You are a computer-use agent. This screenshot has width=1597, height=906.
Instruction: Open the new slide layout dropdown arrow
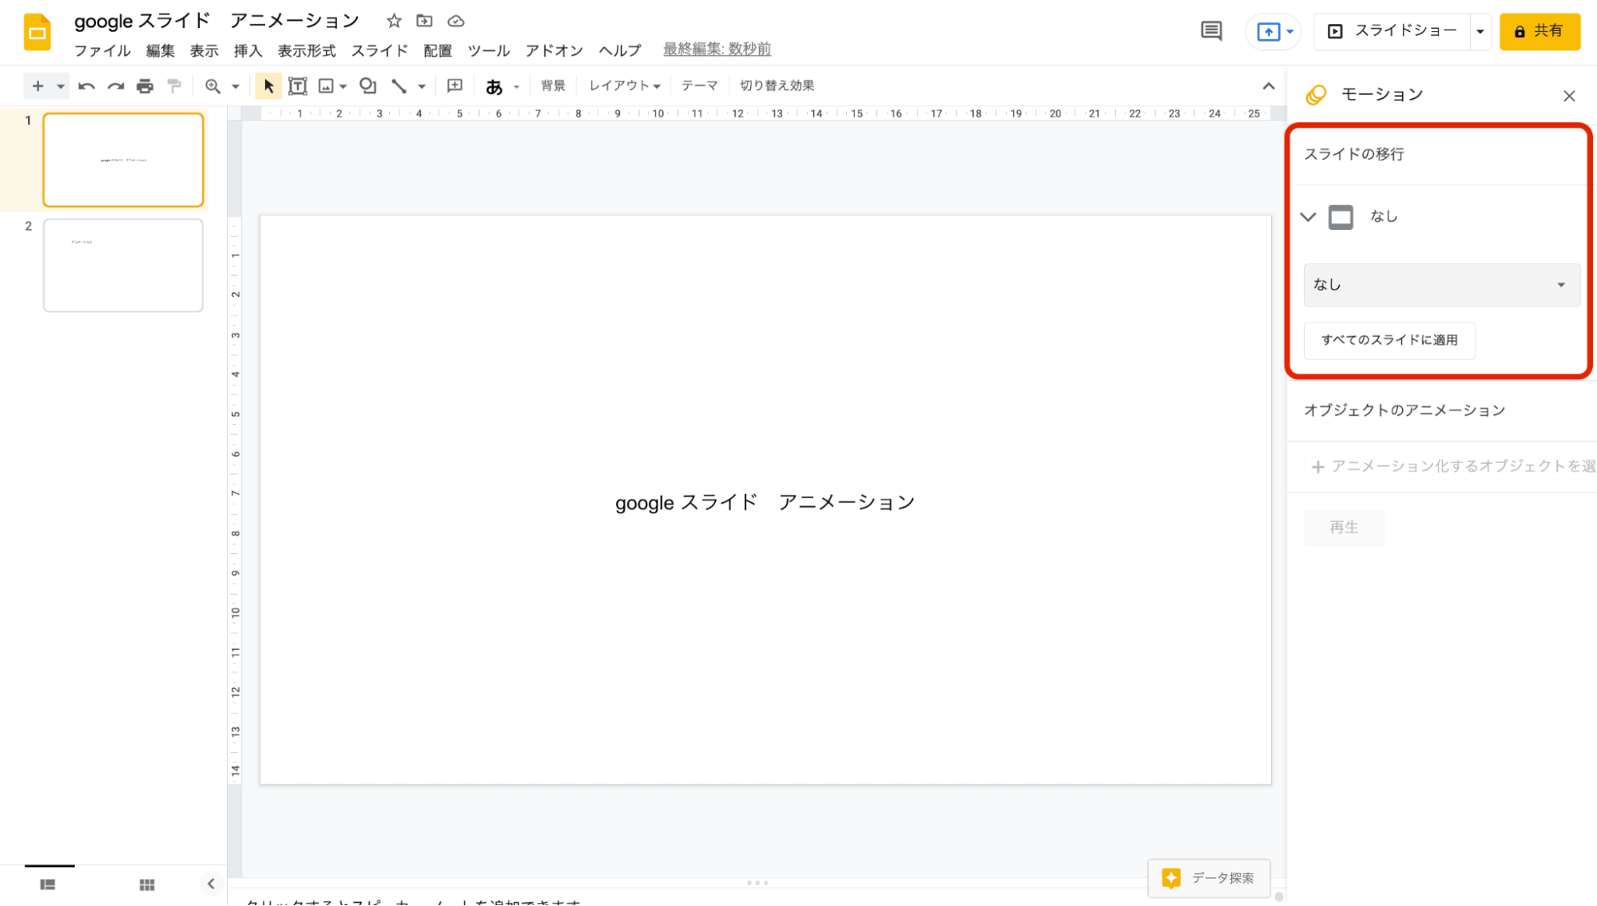(x=60, y=86)
